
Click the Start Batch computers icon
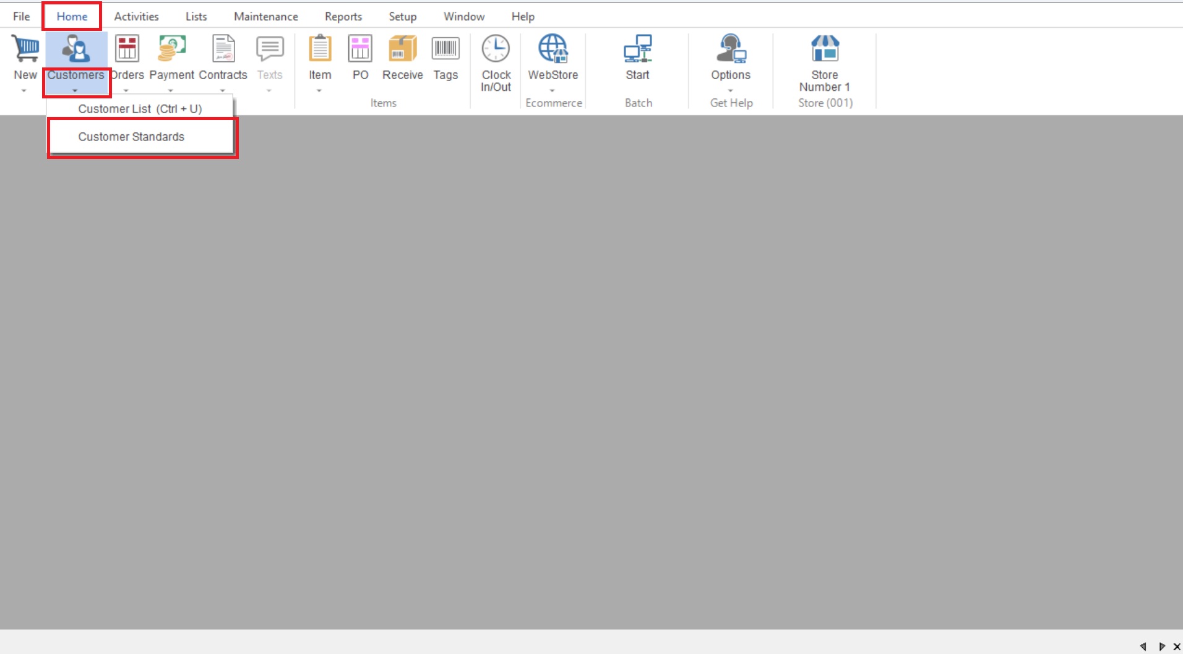(637, 48)
